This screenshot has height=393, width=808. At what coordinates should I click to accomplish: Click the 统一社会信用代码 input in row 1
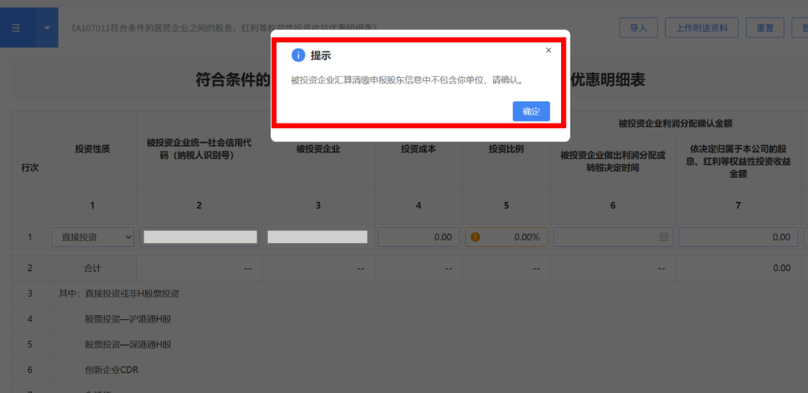pyautogui.click(x=200, y=237)
